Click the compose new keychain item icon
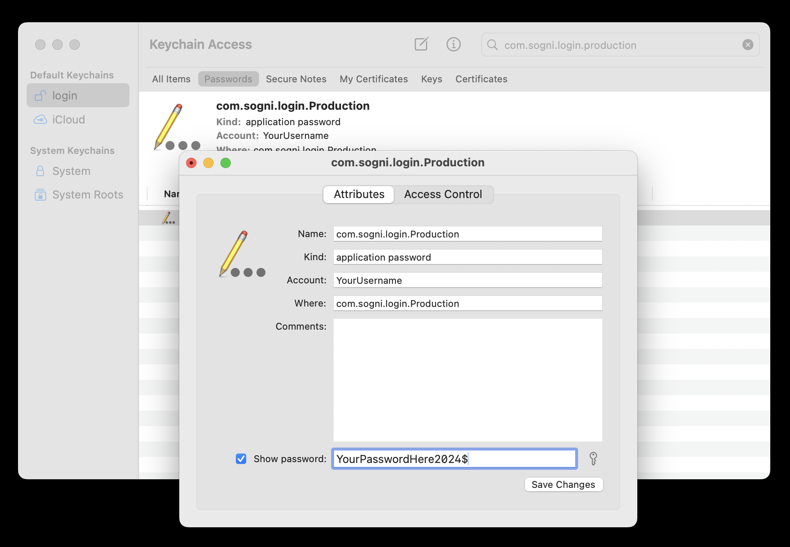This screenshot has width=790, height=547. click(421, 44)
